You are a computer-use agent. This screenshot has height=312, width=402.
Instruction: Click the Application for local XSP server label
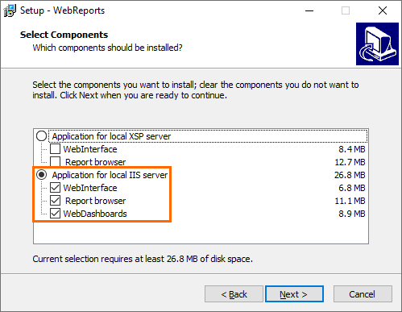coord(111,136)
